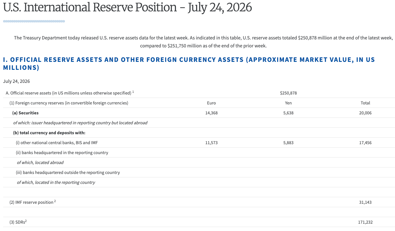Click the Securities Yen value 5,638
Image resolution: width=395 pixels, height=231 pixels.
pyautogui.click(x=288, y=113)
